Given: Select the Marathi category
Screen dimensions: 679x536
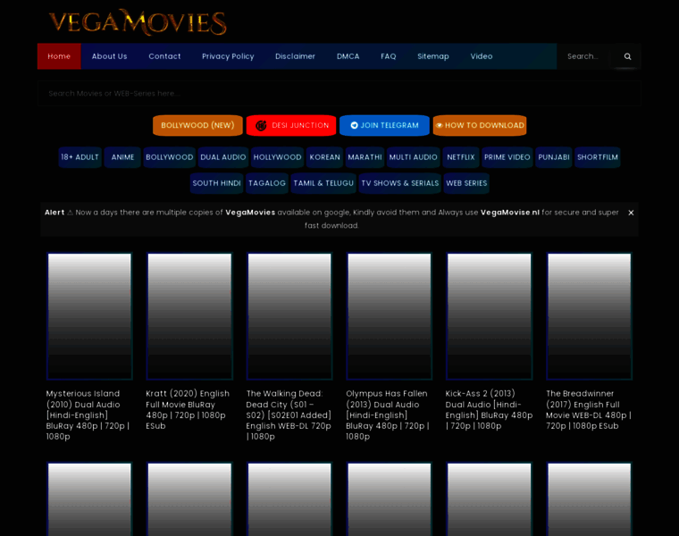Looking at the screenshot, I should pos(365,157).
